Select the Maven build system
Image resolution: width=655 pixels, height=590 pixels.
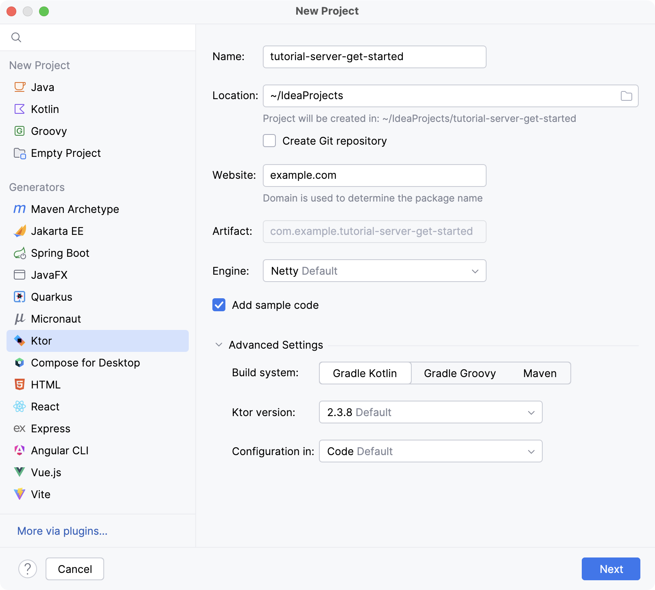539,373
